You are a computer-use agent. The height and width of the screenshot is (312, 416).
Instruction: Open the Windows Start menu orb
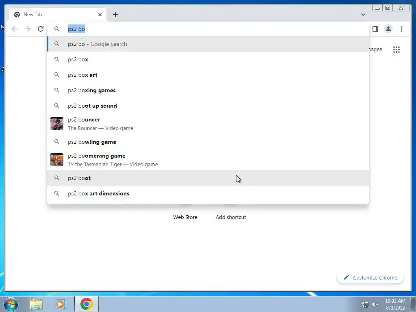11,304
